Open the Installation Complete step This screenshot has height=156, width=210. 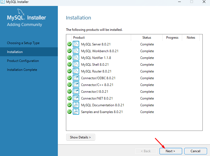point(22,70)
